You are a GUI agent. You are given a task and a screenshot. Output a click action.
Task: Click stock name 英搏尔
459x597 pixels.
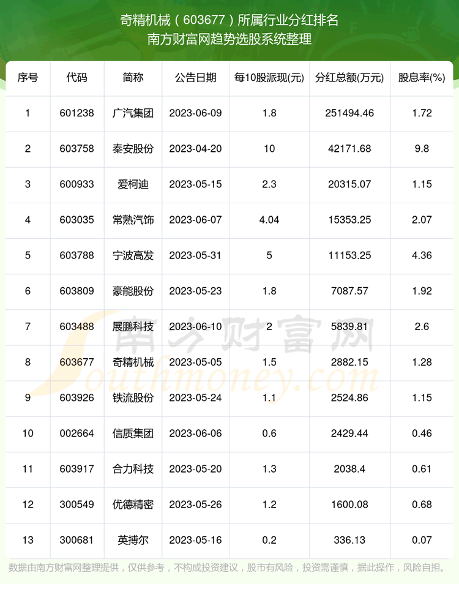[133, 540]
